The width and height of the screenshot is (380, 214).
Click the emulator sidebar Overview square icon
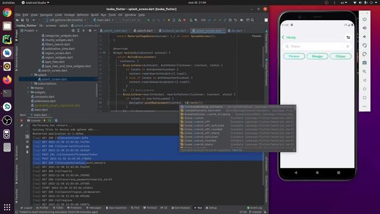365,97
